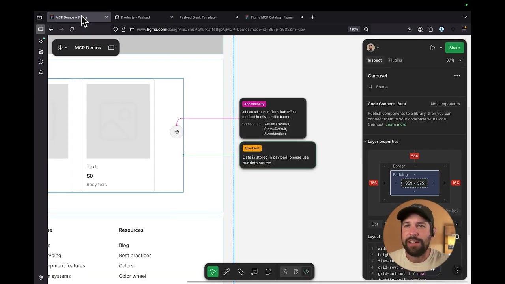Open the Figma main menu logo
Screen dimensions: 505x284
60,48
